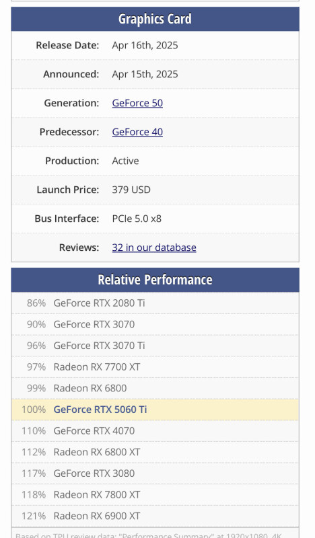Select the GeForce RTX 3070 row at 90%
This screenshot has width=315, height=538.
tap(155, 324)
